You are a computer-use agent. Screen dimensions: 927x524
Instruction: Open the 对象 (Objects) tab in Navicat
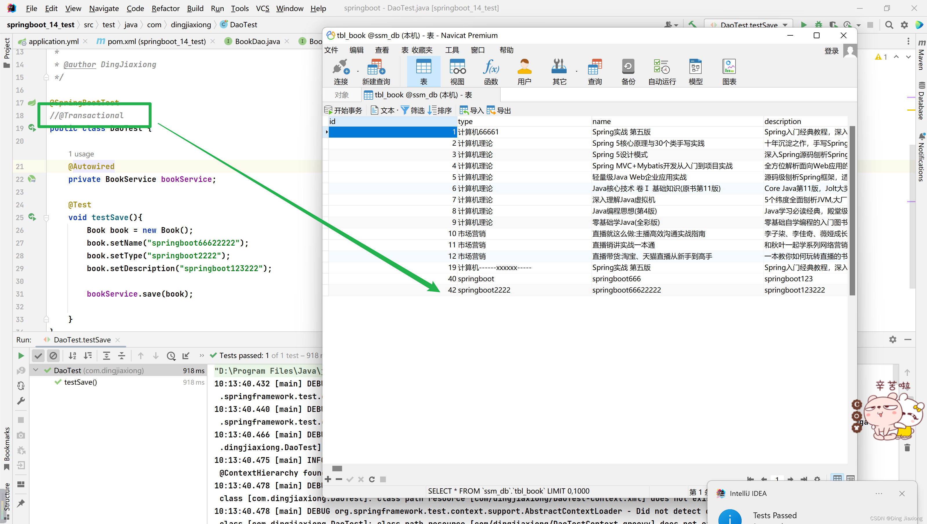coord(341,95)
